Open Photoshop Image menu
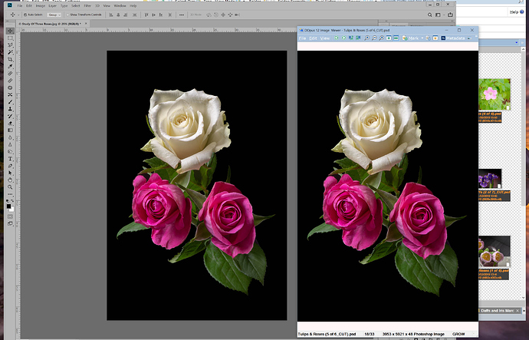The image size is (529, 340). click(40, 5)
